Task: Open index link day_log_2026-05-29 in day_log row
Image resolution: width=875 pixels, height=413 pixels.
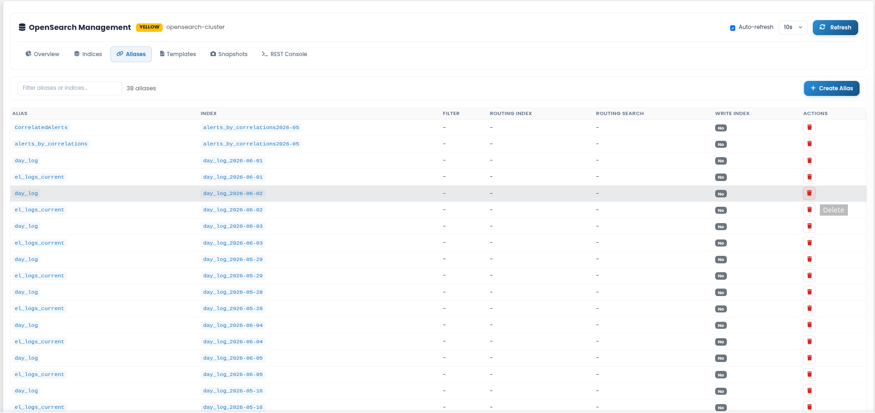Action: (x=233, y=259)
